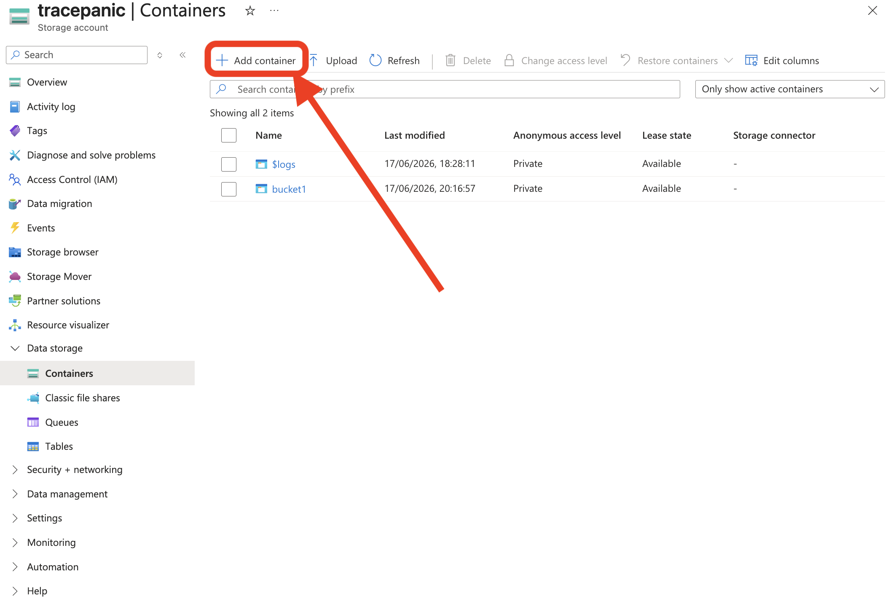Screen dimensions: 893x599
Task: Click the bucket1 container folder icon
Action: 261,189
